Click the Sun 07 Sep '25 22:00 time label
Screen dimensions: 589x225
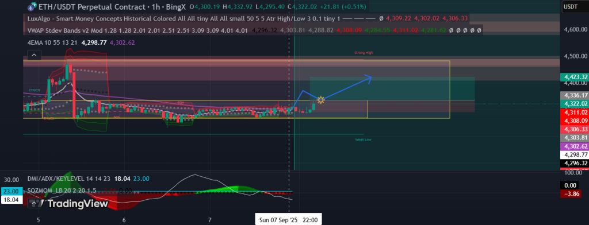(289, 220)
